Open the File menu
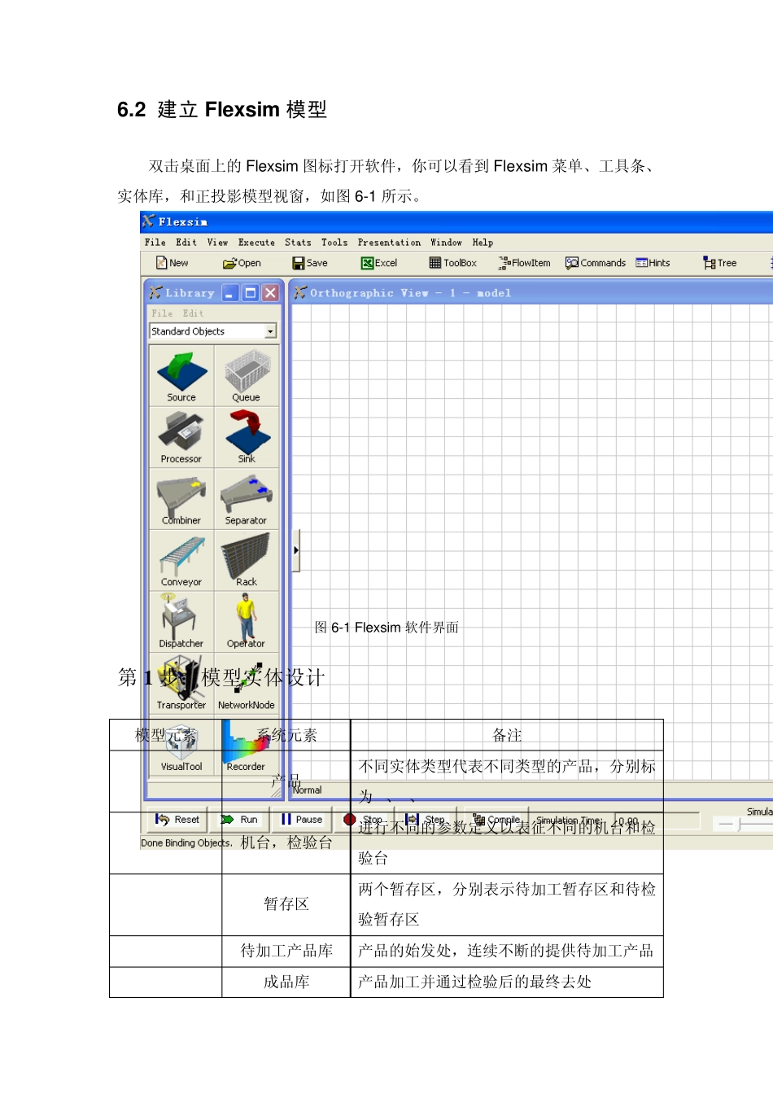Viewport: 773px width, 1094px height. click(x=155, y=243)
